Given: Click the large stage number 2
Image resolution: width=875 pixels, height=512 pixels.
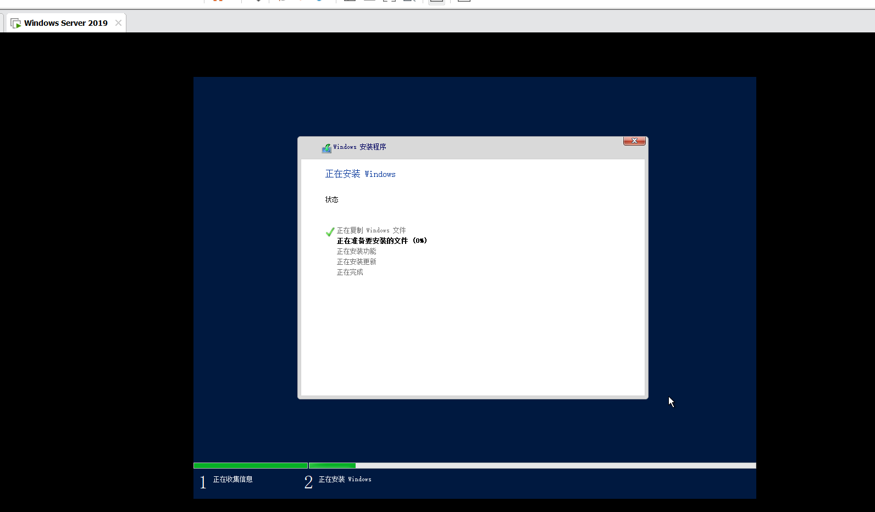Looking at the screenshot, I should click(308, 482).
